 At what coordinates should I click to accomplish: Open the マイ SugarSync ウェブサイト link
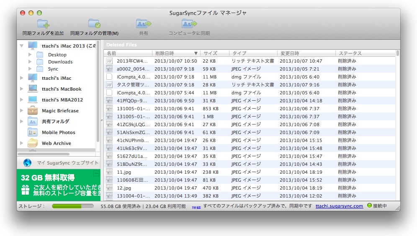click(x=67, y=163)
